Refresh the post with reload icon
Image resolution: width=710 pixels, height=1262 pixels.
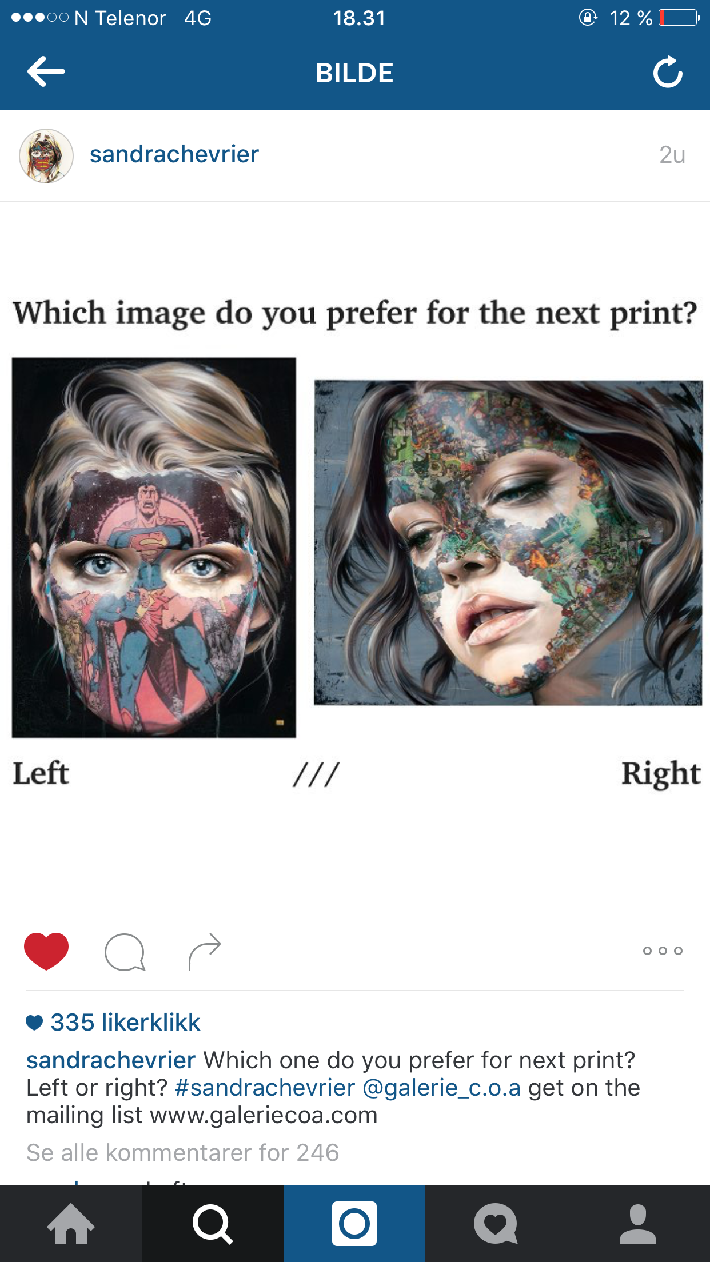click(668, 72)
